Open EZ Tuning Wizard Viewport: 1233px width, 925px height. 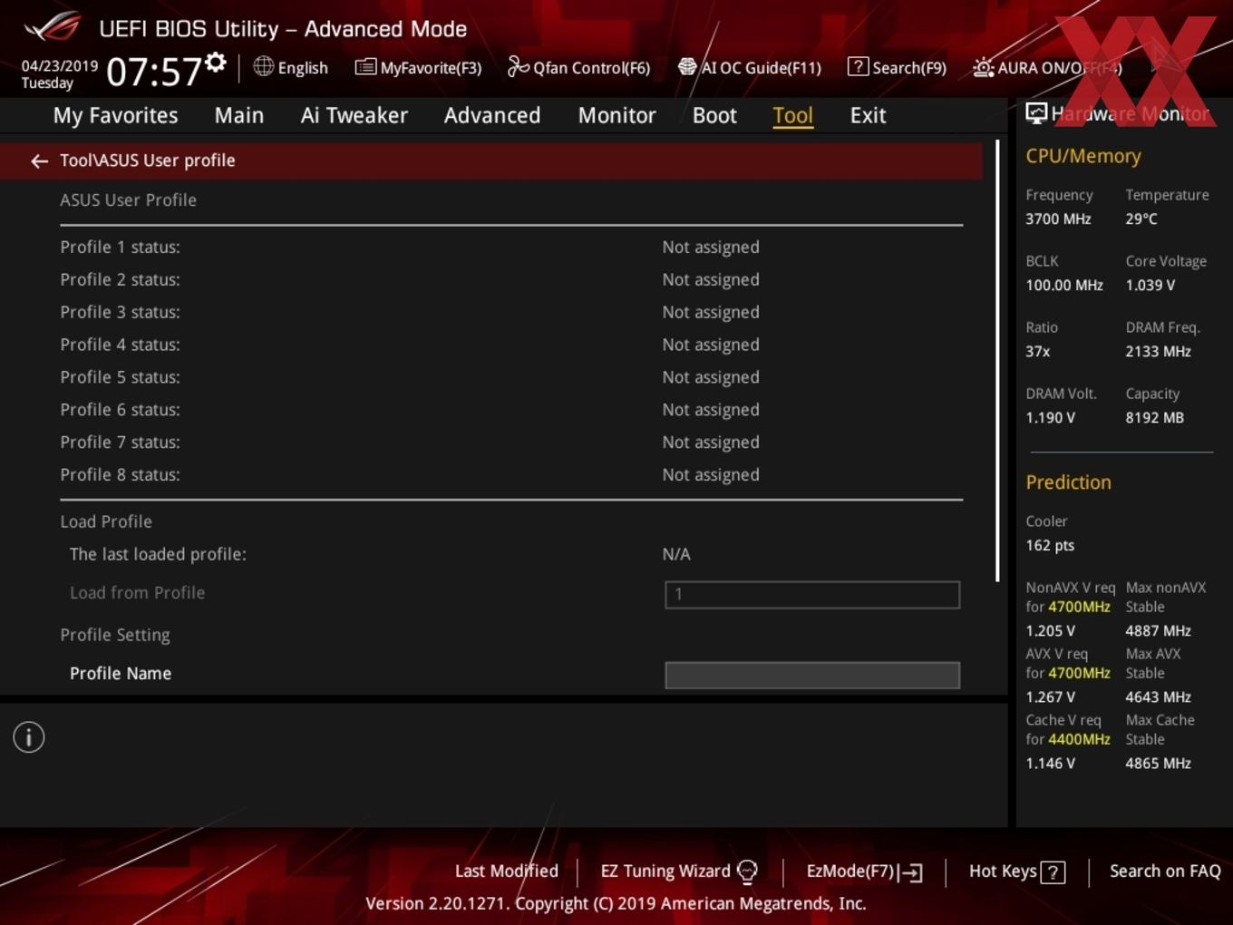tap(678, 871)
